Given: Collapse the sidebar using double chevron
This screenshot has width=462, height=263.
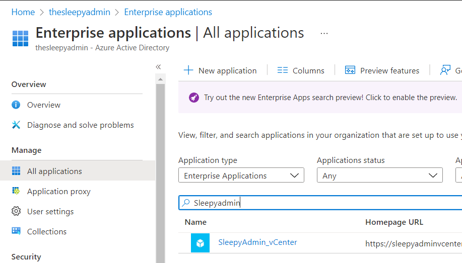Looking at the screenshot, I should point(158,67).
